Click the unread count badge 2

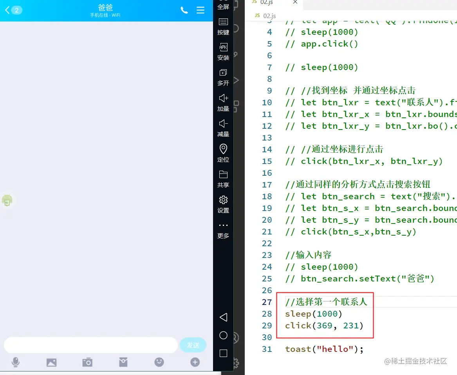16,10
